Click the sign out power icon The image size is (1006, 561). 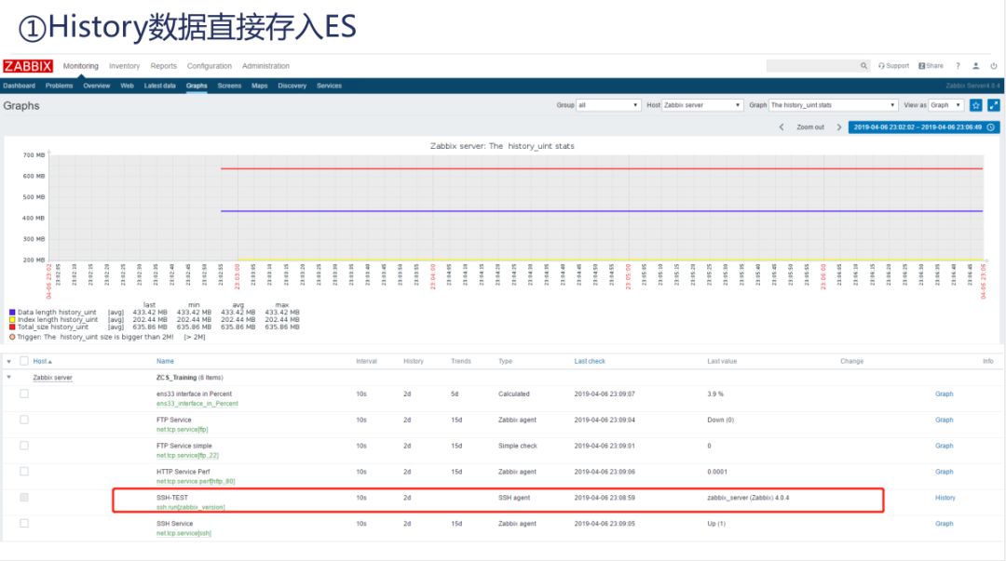[994, 65]
